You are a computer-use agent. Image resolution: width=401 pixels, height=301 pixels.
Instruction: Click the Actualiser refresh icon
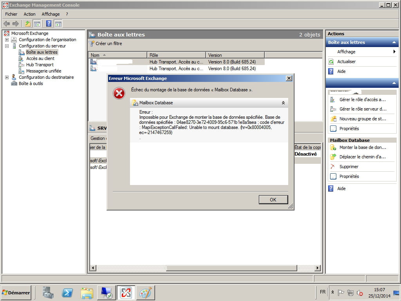331,62
